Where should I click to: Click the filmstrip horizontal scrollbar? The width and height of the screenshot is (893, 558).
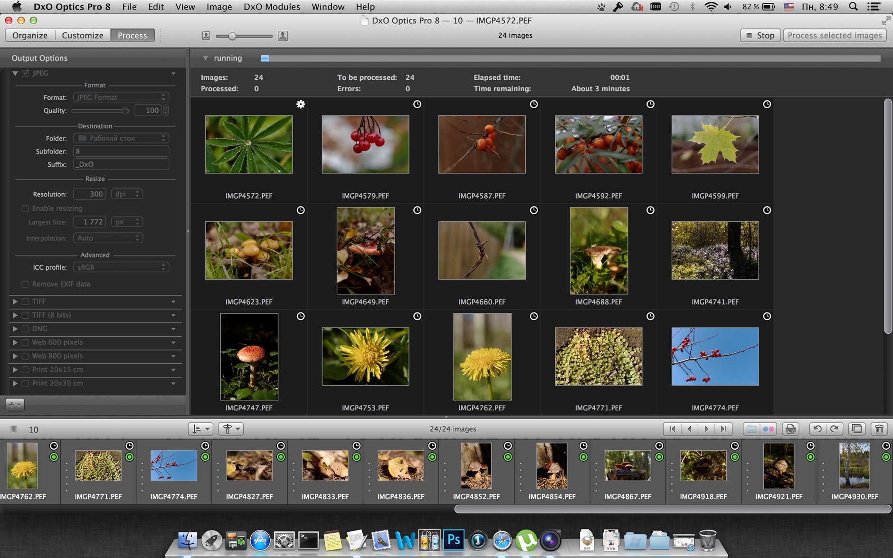[x=673, y=509]
